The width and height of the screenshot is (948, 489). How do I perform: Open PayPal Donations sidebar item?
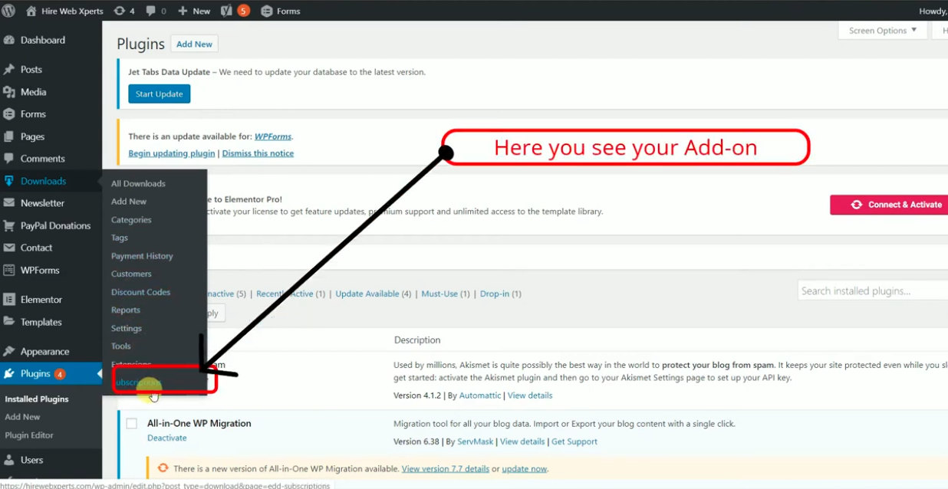pyautogui.click(x=55, y=225)
